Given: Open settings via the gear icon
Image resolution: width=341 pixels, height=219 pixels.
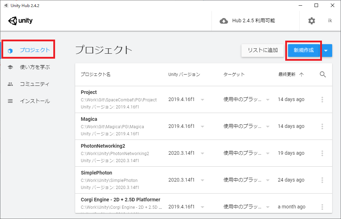Looking at the screenshot, I should [312, 21].
